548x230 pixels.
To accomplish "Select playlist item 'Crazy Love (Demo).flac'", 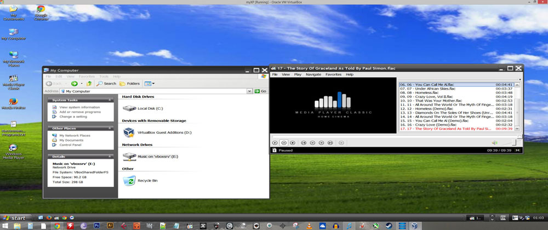I will pos(456,125).
